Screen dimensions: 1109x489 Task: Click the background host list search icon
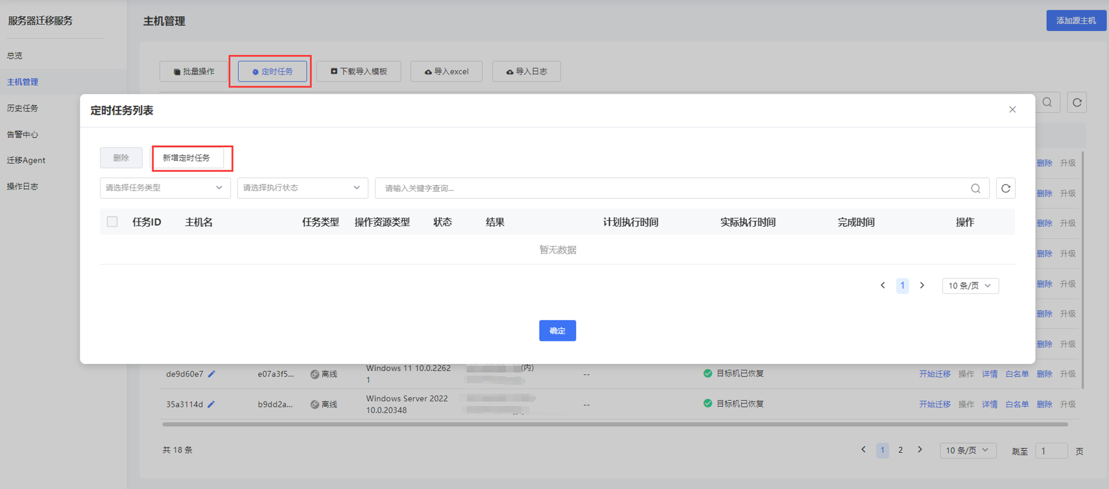[x=1047, y=102]
